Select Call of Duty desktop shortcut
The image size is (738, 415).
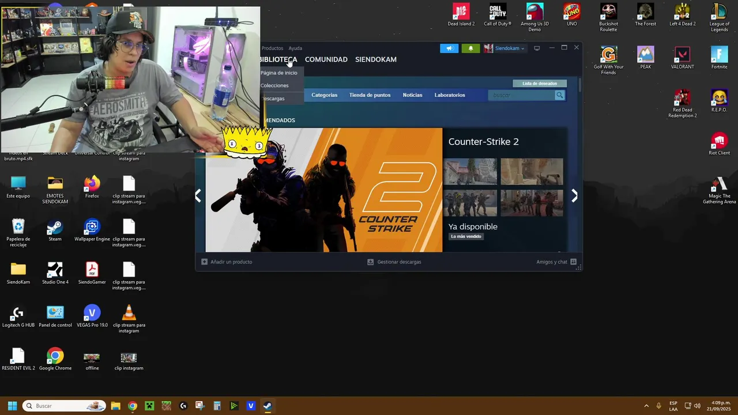coord(498,15)
